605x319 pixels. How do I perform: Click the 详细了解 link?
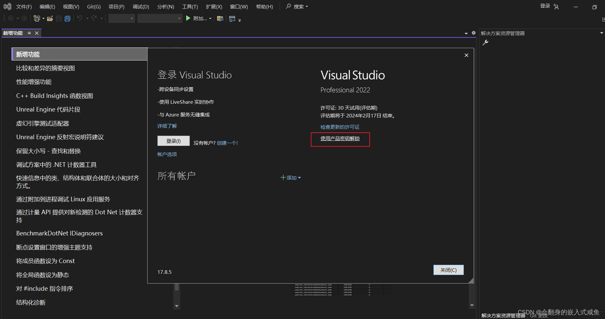[x=167, y=126]
